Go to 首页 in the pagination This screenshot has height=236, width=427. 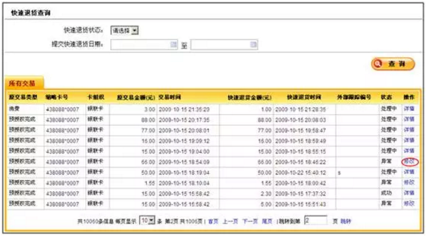point(213,221)
